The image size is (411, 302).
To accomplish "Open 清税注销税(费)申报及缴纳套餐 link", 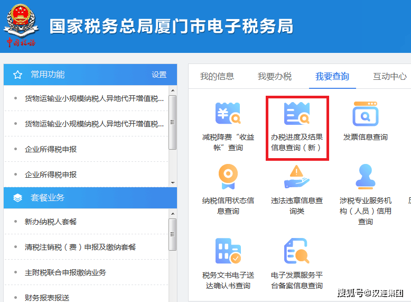I will pyautogui.click(x=80, y=247).
